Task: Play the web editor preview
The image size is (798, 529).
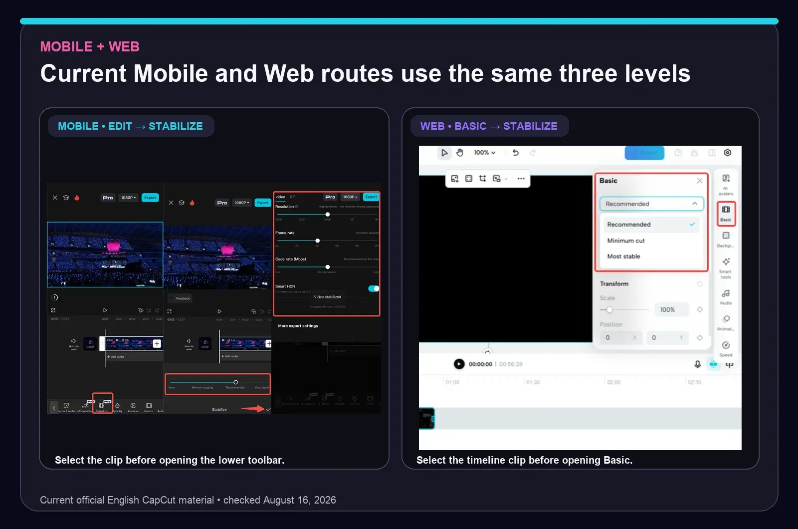Action: pos(459,364)
